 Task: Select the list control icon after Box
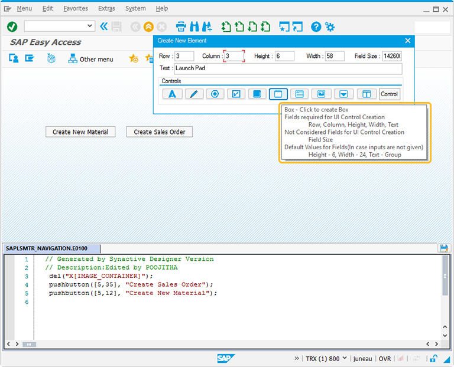(299, 94)
